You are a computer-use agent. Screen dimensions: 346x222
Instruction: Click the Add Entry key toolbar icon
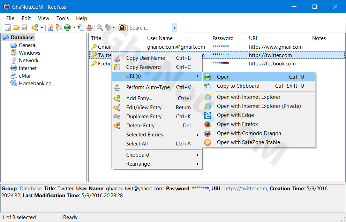pos(35,28)
